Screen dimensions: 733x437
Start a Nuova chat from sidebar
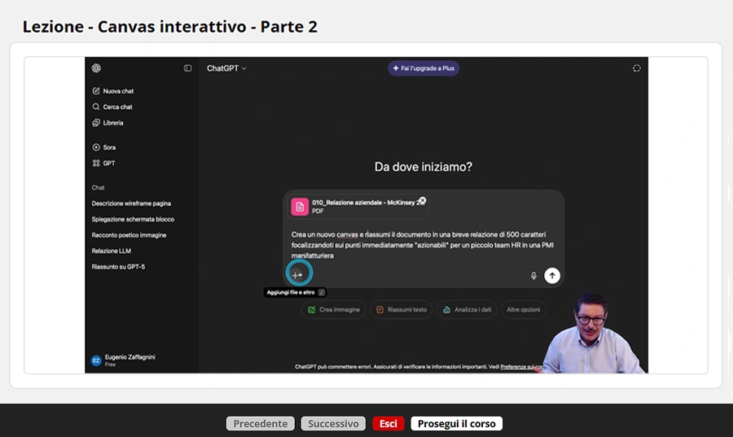click(113, 91)
